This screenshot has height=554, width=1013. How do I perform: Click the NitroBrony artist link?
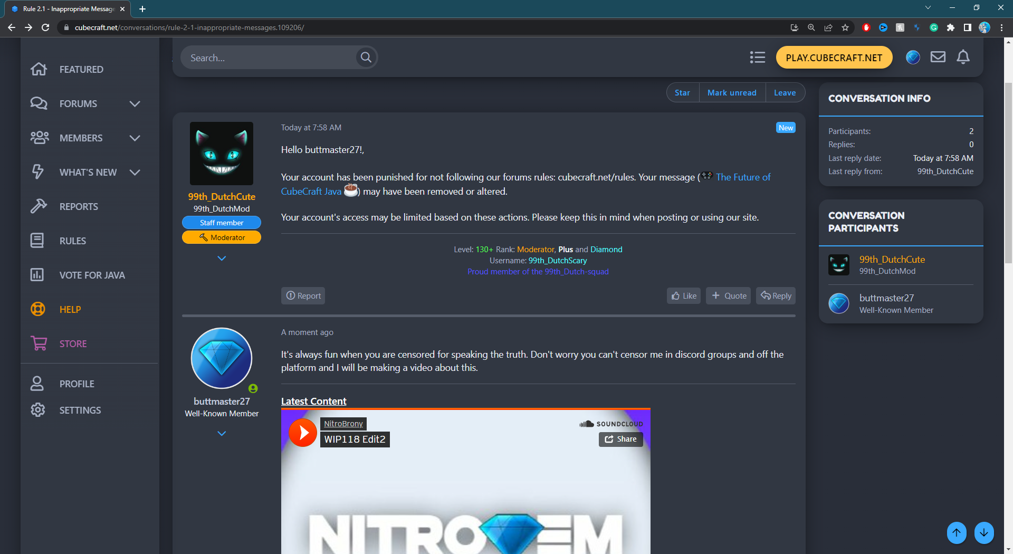[x=343, y=424]
